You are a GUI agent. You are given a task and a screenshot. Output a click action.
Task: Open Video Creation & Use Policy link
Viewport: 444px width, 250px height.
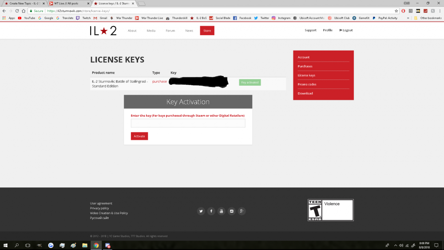point(109,213)
